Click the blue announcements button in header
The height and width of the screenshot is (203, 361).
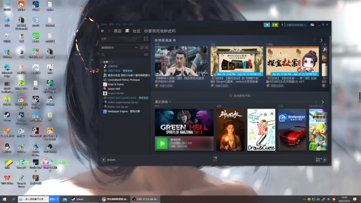point(267,25)
